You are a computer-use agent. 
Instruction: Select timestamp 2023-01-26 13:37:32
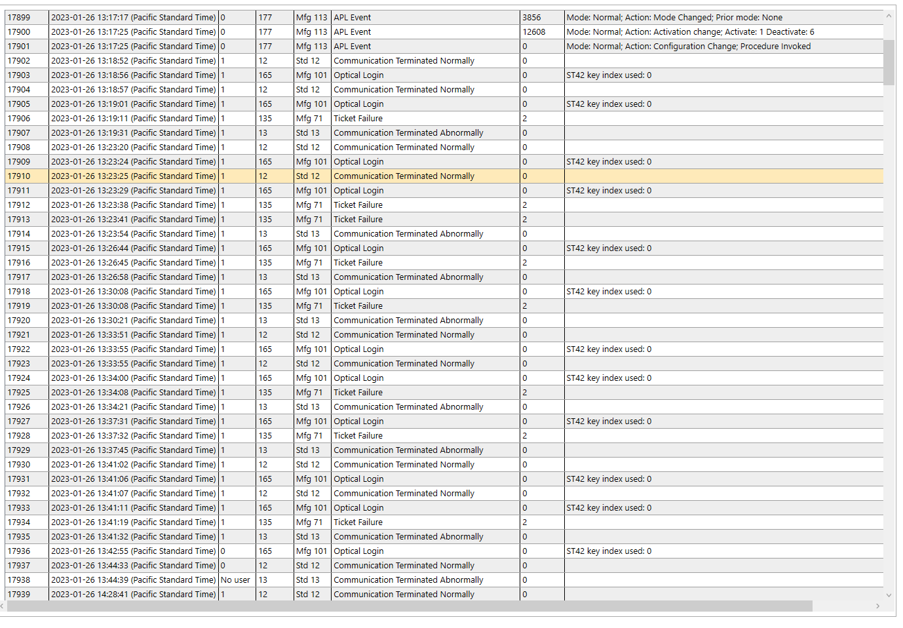click(x=134, y=436)
